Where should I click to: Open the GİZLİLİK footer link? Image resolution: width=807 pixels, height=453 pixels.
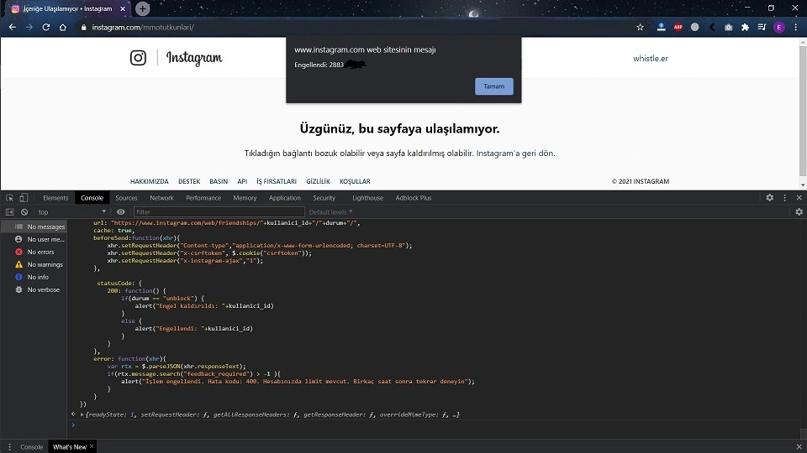point(318,181)
